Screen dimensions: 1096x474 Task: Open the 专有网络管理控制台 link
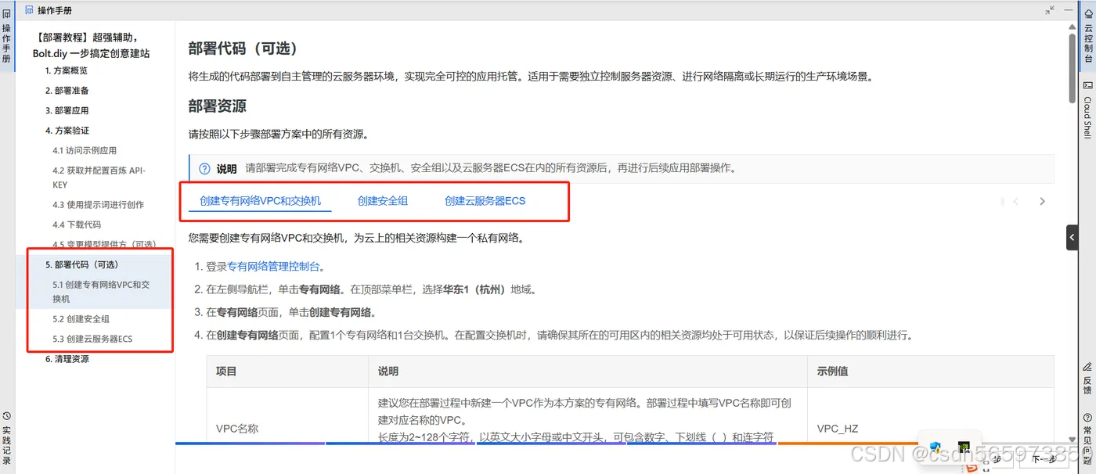click(273, 267)
